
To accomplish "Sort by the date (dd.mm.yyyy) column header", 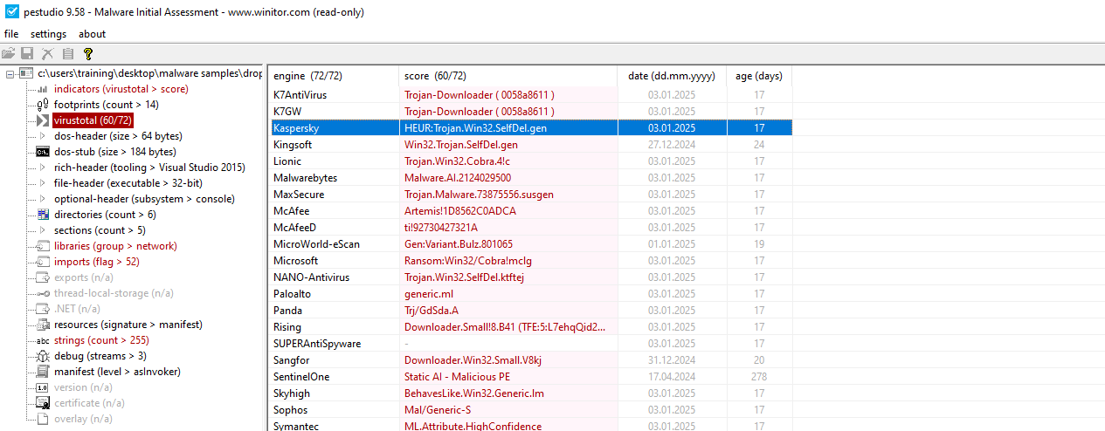I will [672, 76].
